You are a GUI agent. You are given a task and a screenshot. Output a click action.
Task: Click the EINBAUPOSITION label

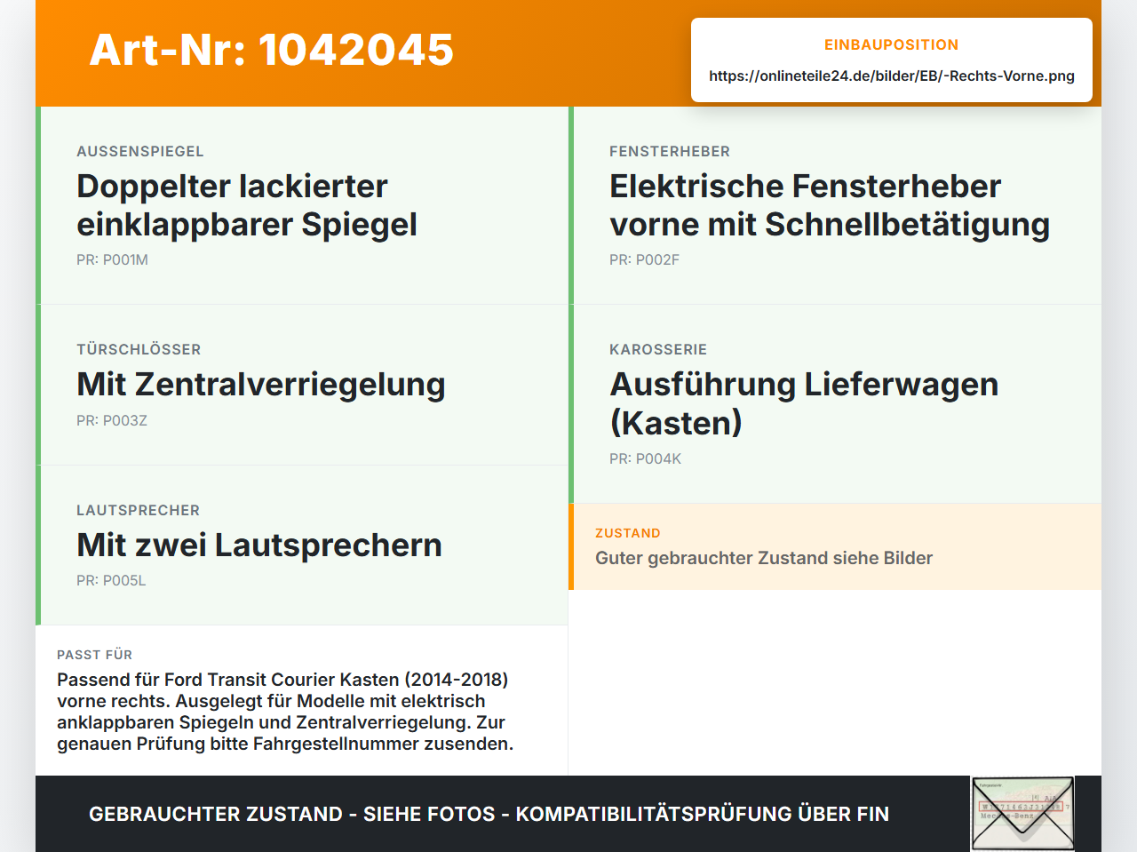[892, 44]
